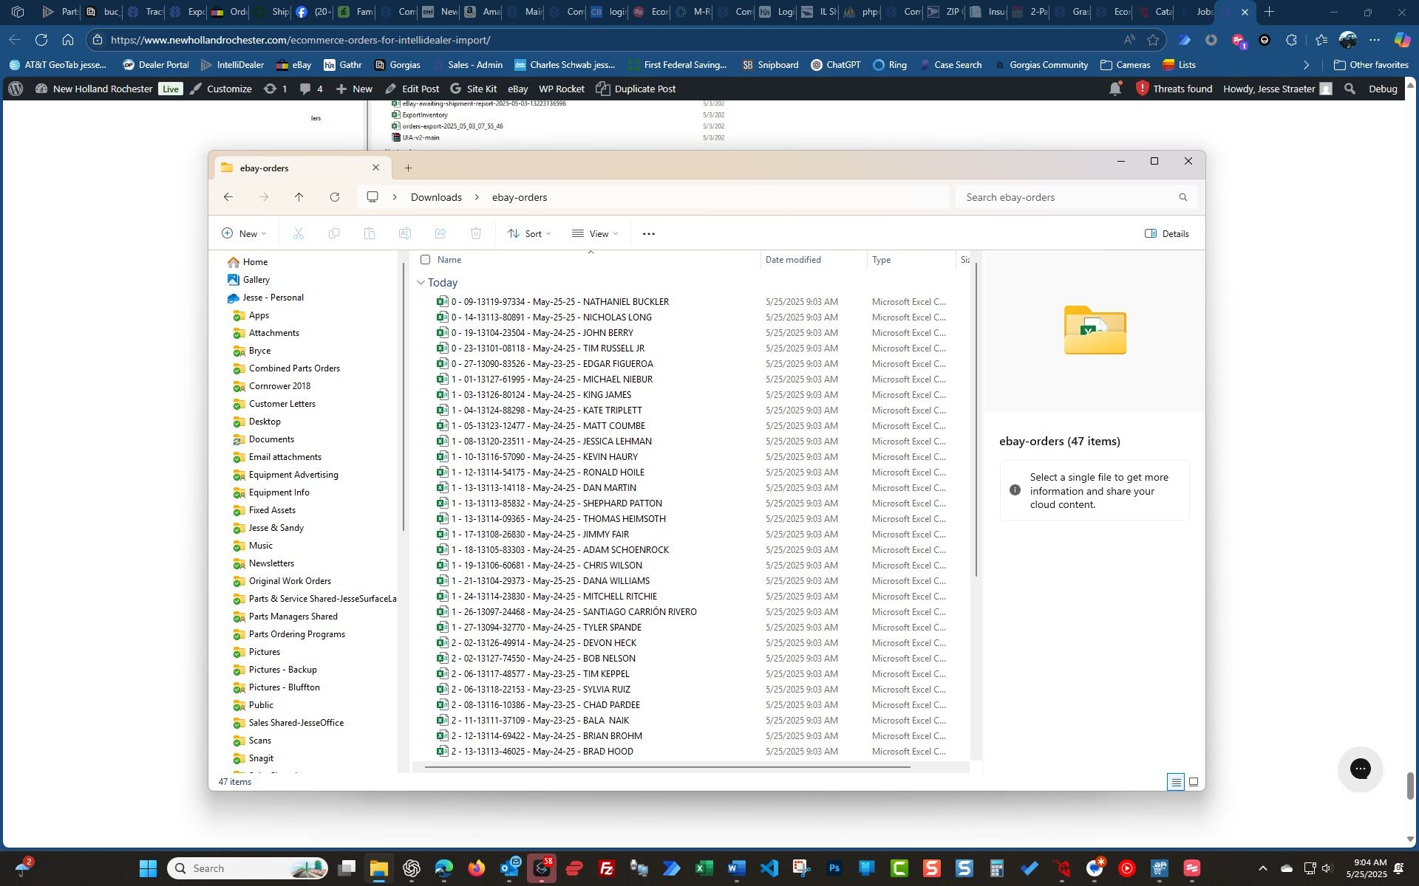Click the Up one level arrow

[299, 197]
